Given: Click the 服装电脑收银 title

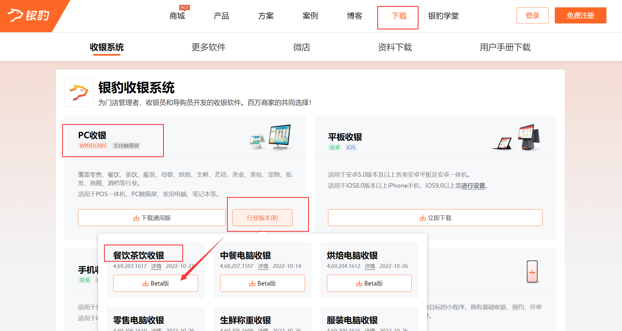Looking at the screenshot, I should pos(352,320).
